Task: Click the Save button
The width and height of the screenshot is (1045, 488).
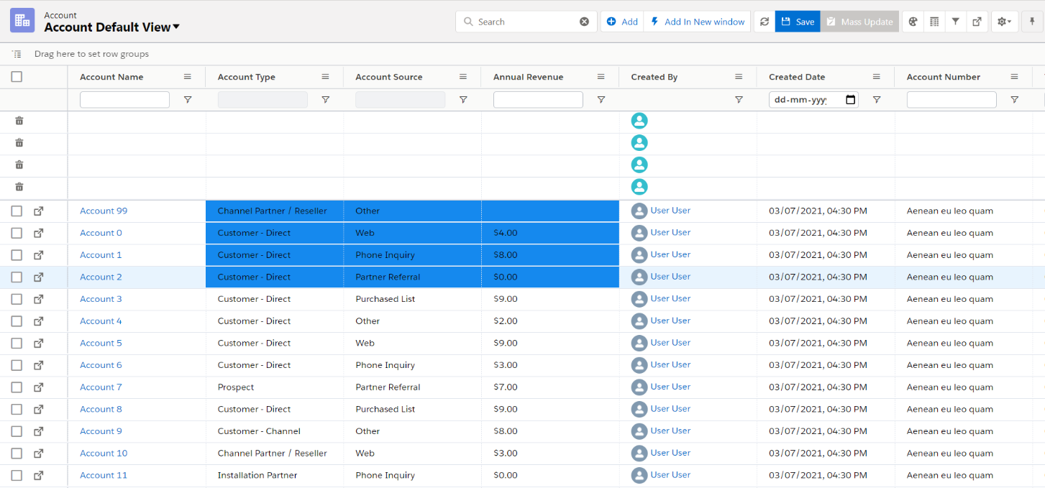Action: [798, 22]
